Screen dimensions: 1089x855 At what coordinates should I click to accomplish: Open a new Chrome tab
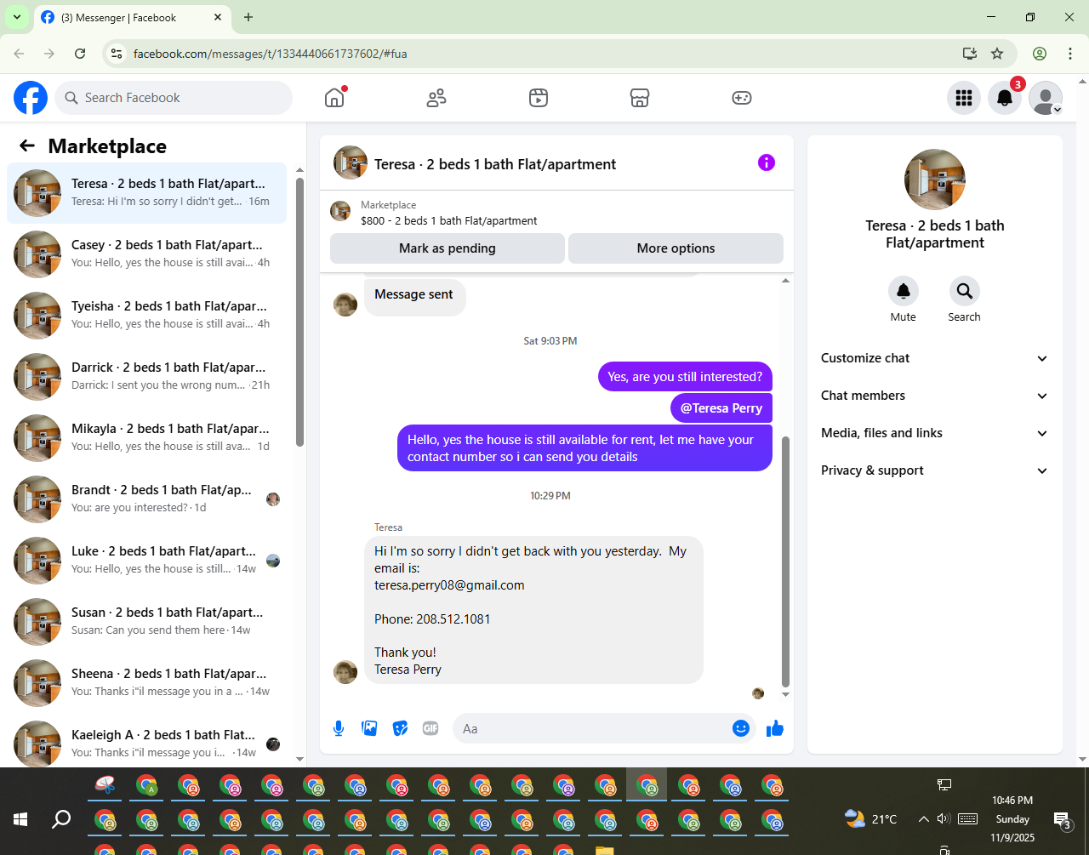(248, 17)
